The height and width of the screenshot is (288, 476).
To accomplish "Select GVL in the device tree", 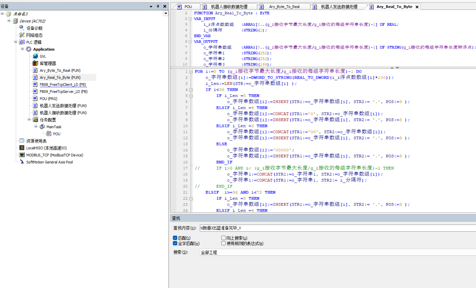I will click(43, 56).
